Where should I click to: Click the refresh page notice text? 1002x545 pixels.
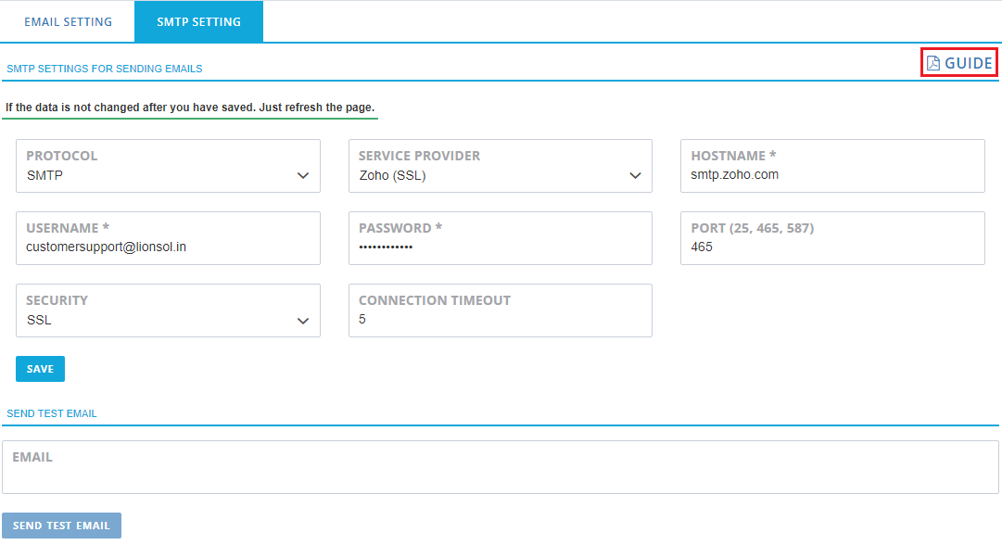pyautogui.click(x=190, y=108)
